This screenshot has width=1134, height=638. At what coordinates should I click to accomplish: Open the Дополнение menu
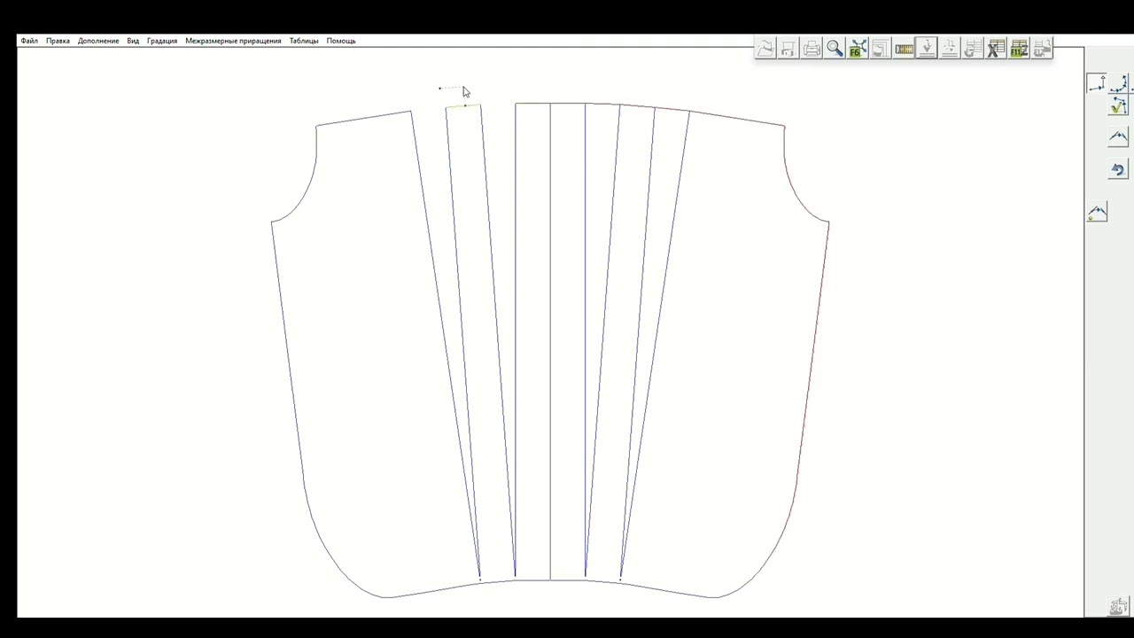tap(98, 41)
